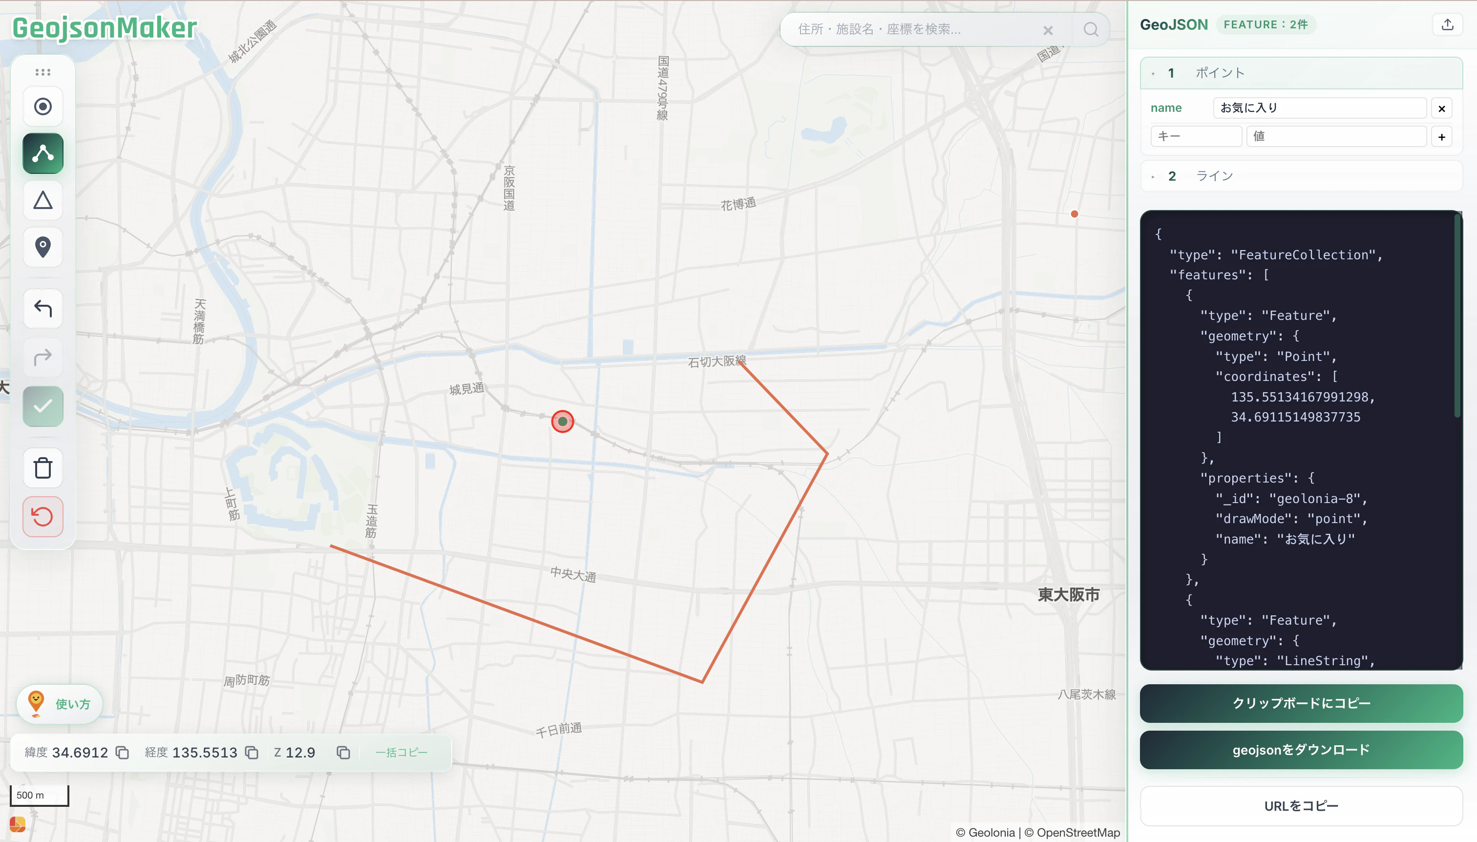Clear the search field with the X

(1048, 30)
